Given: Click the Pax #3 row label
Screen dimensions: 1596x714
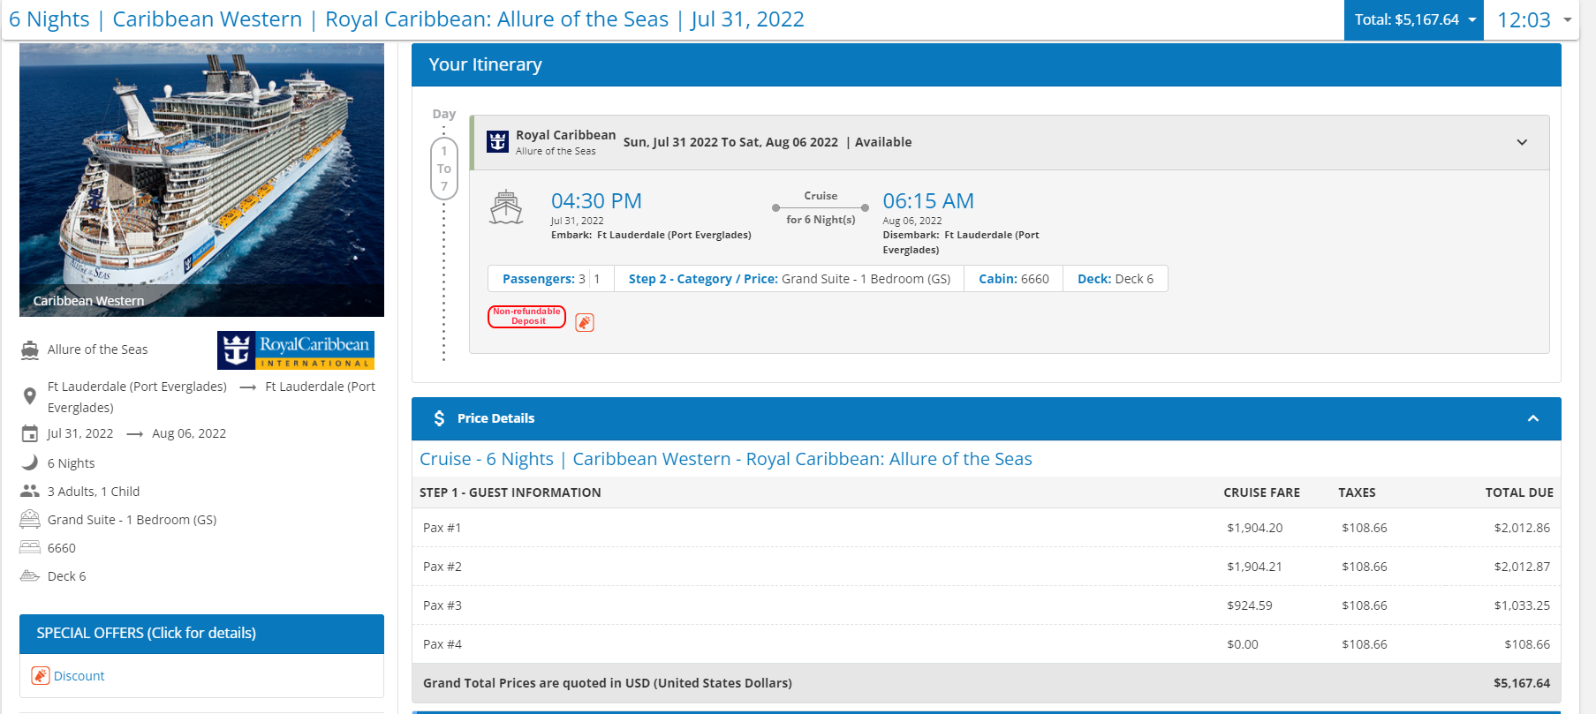Looking at the screenshot, I should point(442,605).
